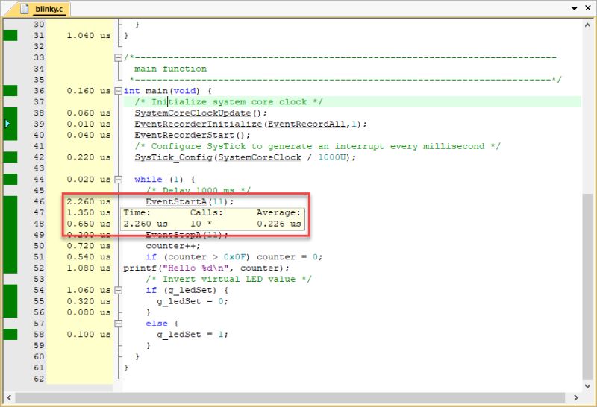Image resolution: width=597 pixels, height=407 pixels.
Task: Close the blinky.c editor with the X
Action: pyautogui.click(x=588, y=8)
